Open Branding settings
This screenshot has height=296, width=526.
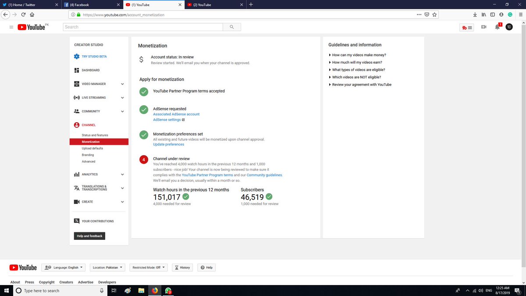pos(88,155)
